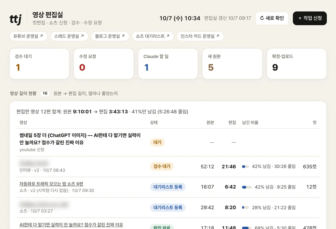Select the 검수 대기 summary card
The height and width of the screenshot is (229, 336).
pyautogui.click(x=39, y=63)
